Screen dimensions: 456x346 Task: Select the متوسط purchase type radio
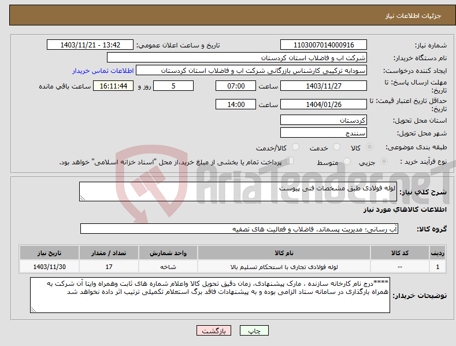[x=347, y=161]
